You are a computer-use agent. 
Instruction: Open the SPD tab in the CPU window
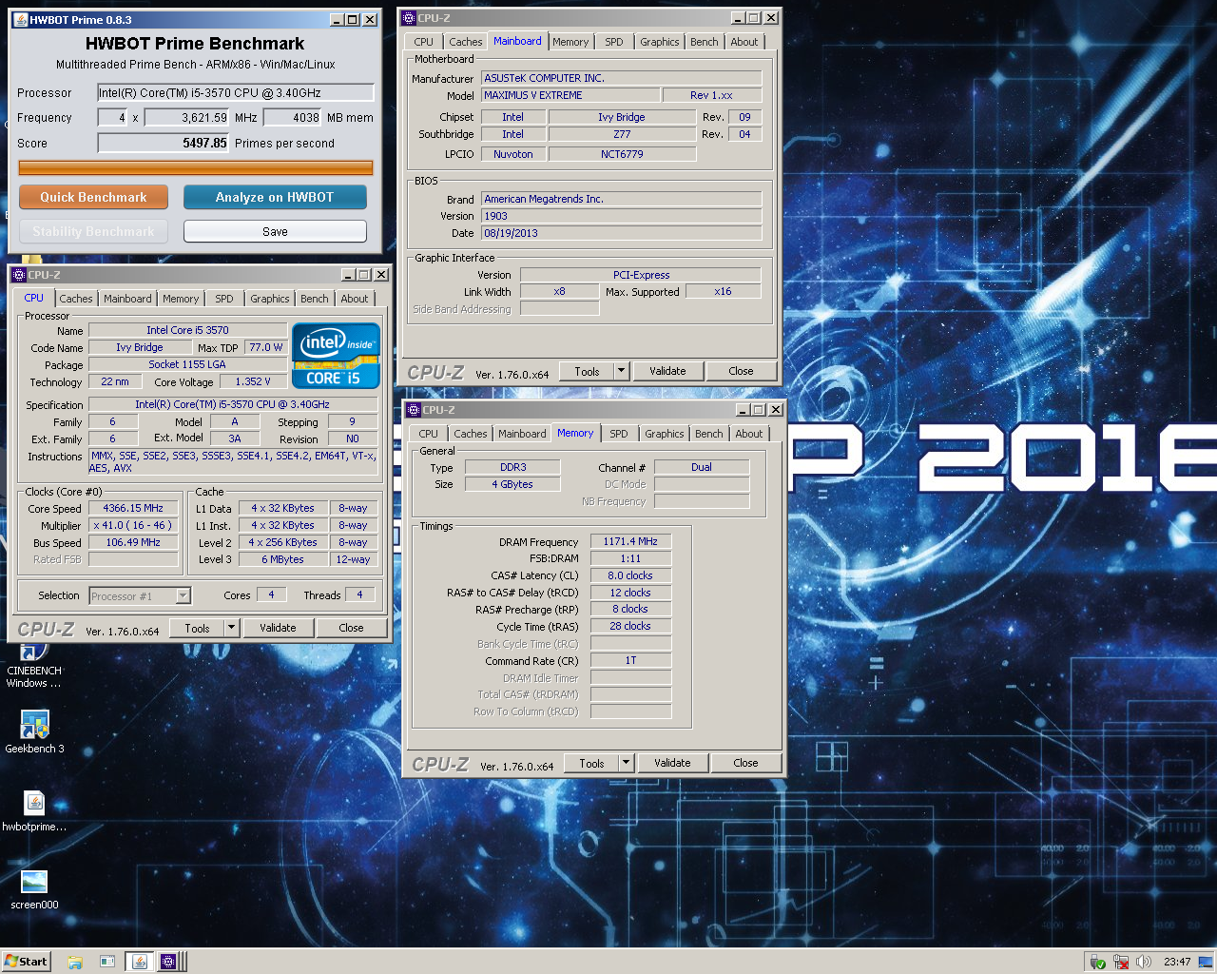(224, 299)
